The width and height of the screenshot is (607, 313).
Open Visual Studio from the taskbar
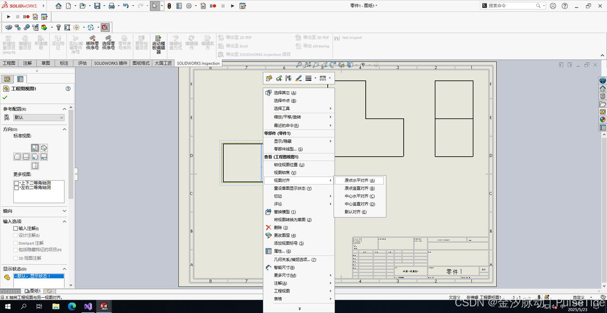88,306
